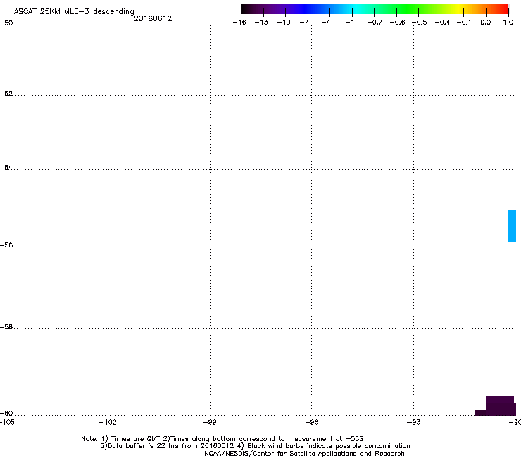This screenshot has height=458, width=521.
Task: Click the -7 color scale label
Action: tap(304, 23)
